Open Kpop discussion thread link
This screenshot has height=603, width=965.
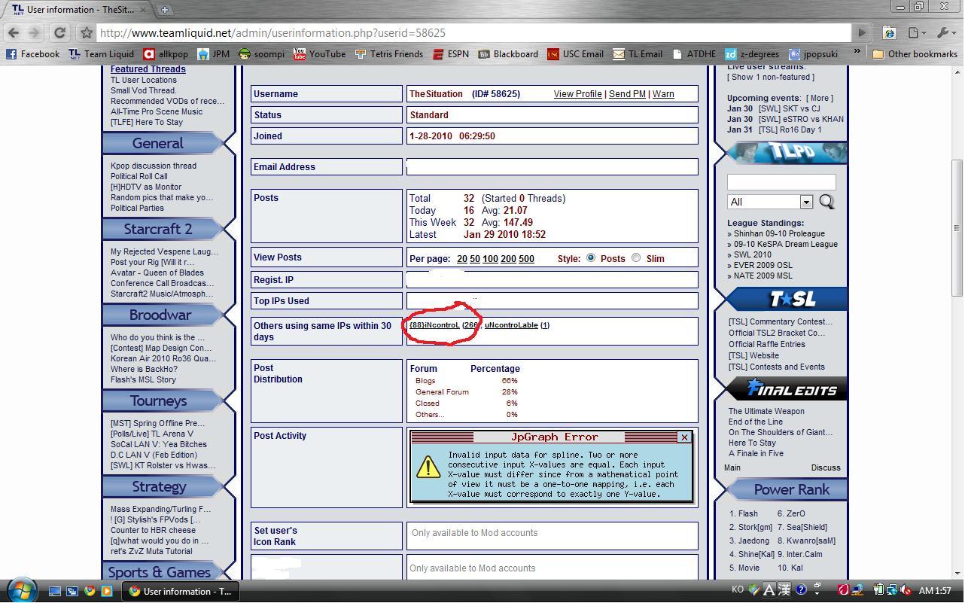pyautogui.click(x=154, y=166)
